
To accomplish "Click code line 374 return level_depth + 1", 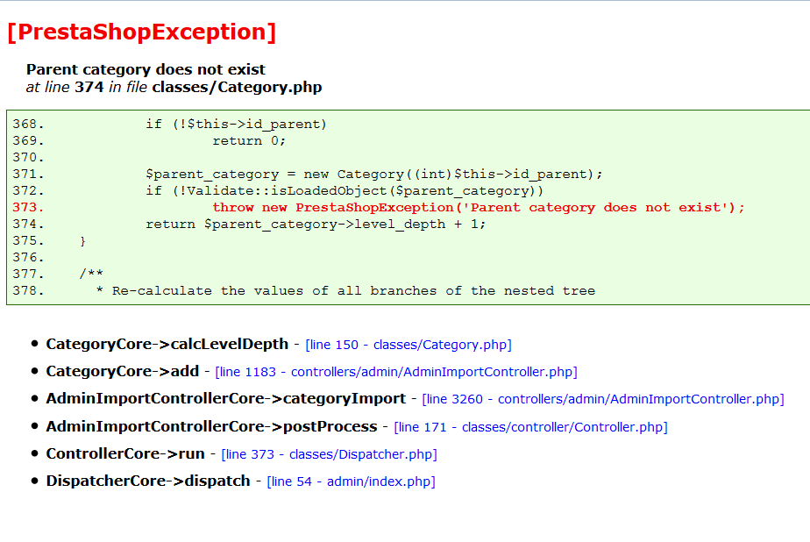I will click(x=316, y=225).
